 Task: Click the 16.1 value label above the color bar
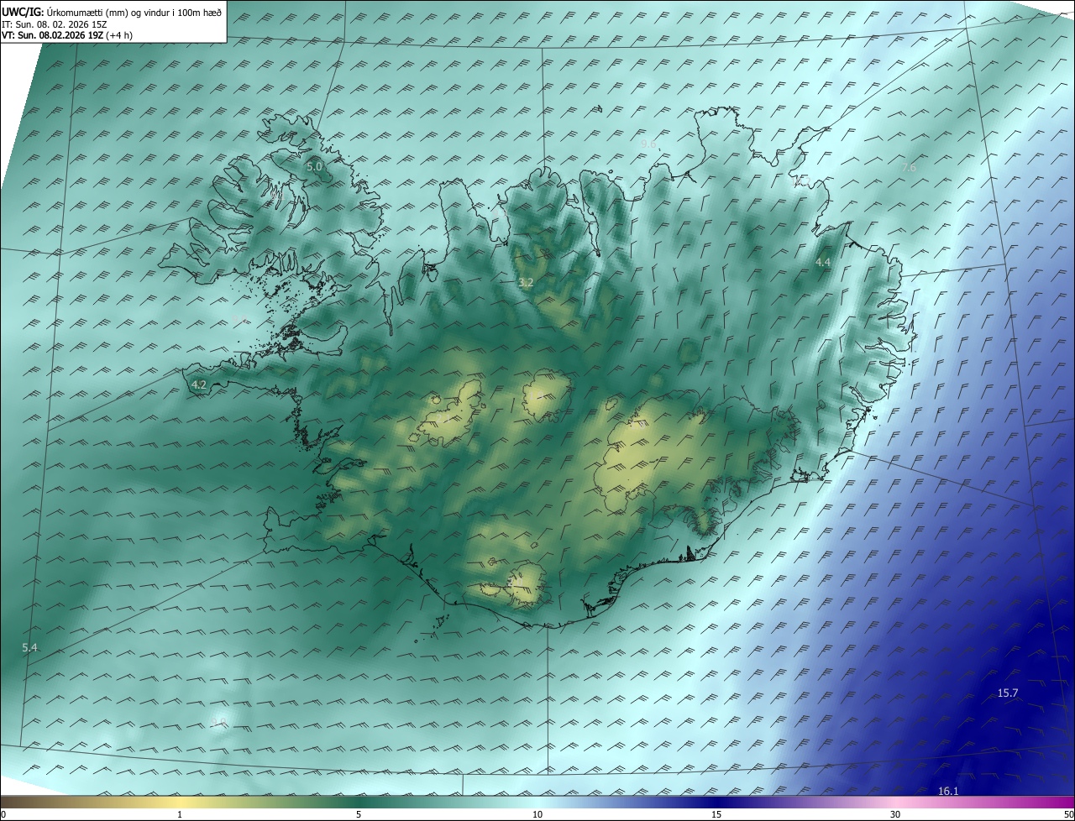pyautogui.click(x=948, y=791)
